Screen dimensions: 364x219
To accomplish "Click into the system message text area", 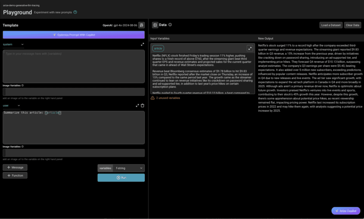I will click(74, 67).
